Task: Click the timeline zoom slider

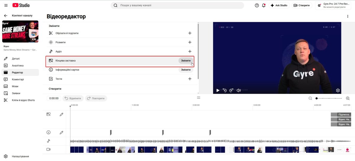Action: (329, 98)
